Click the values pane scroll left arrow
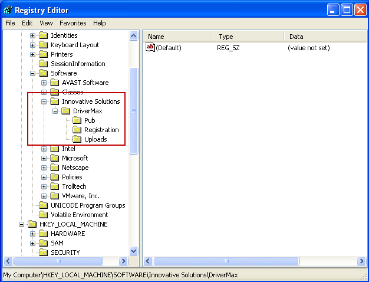 click(x=148, y=261)
